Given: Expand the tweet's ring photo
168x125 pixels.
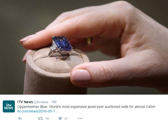Looking at the screenshot, I should click(x=84, y=47).
